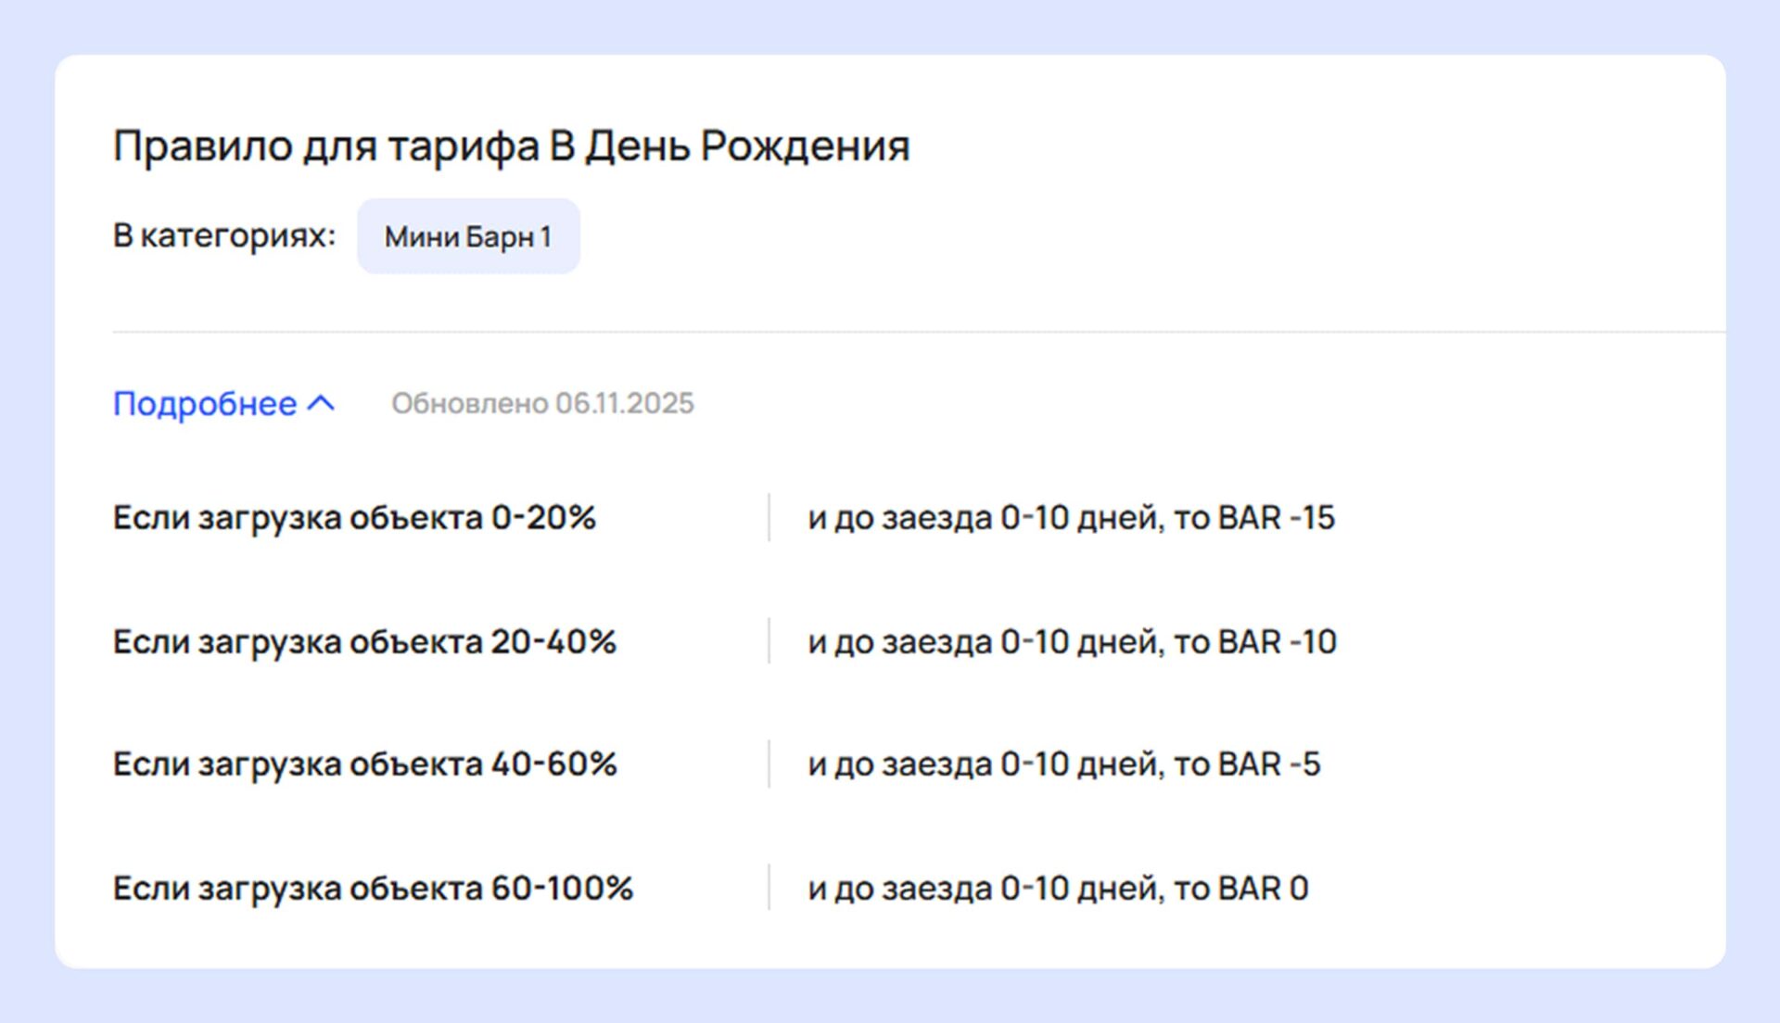
Task: Click the rule result ending in BAR 0
Action: [x=1058, y=889]
